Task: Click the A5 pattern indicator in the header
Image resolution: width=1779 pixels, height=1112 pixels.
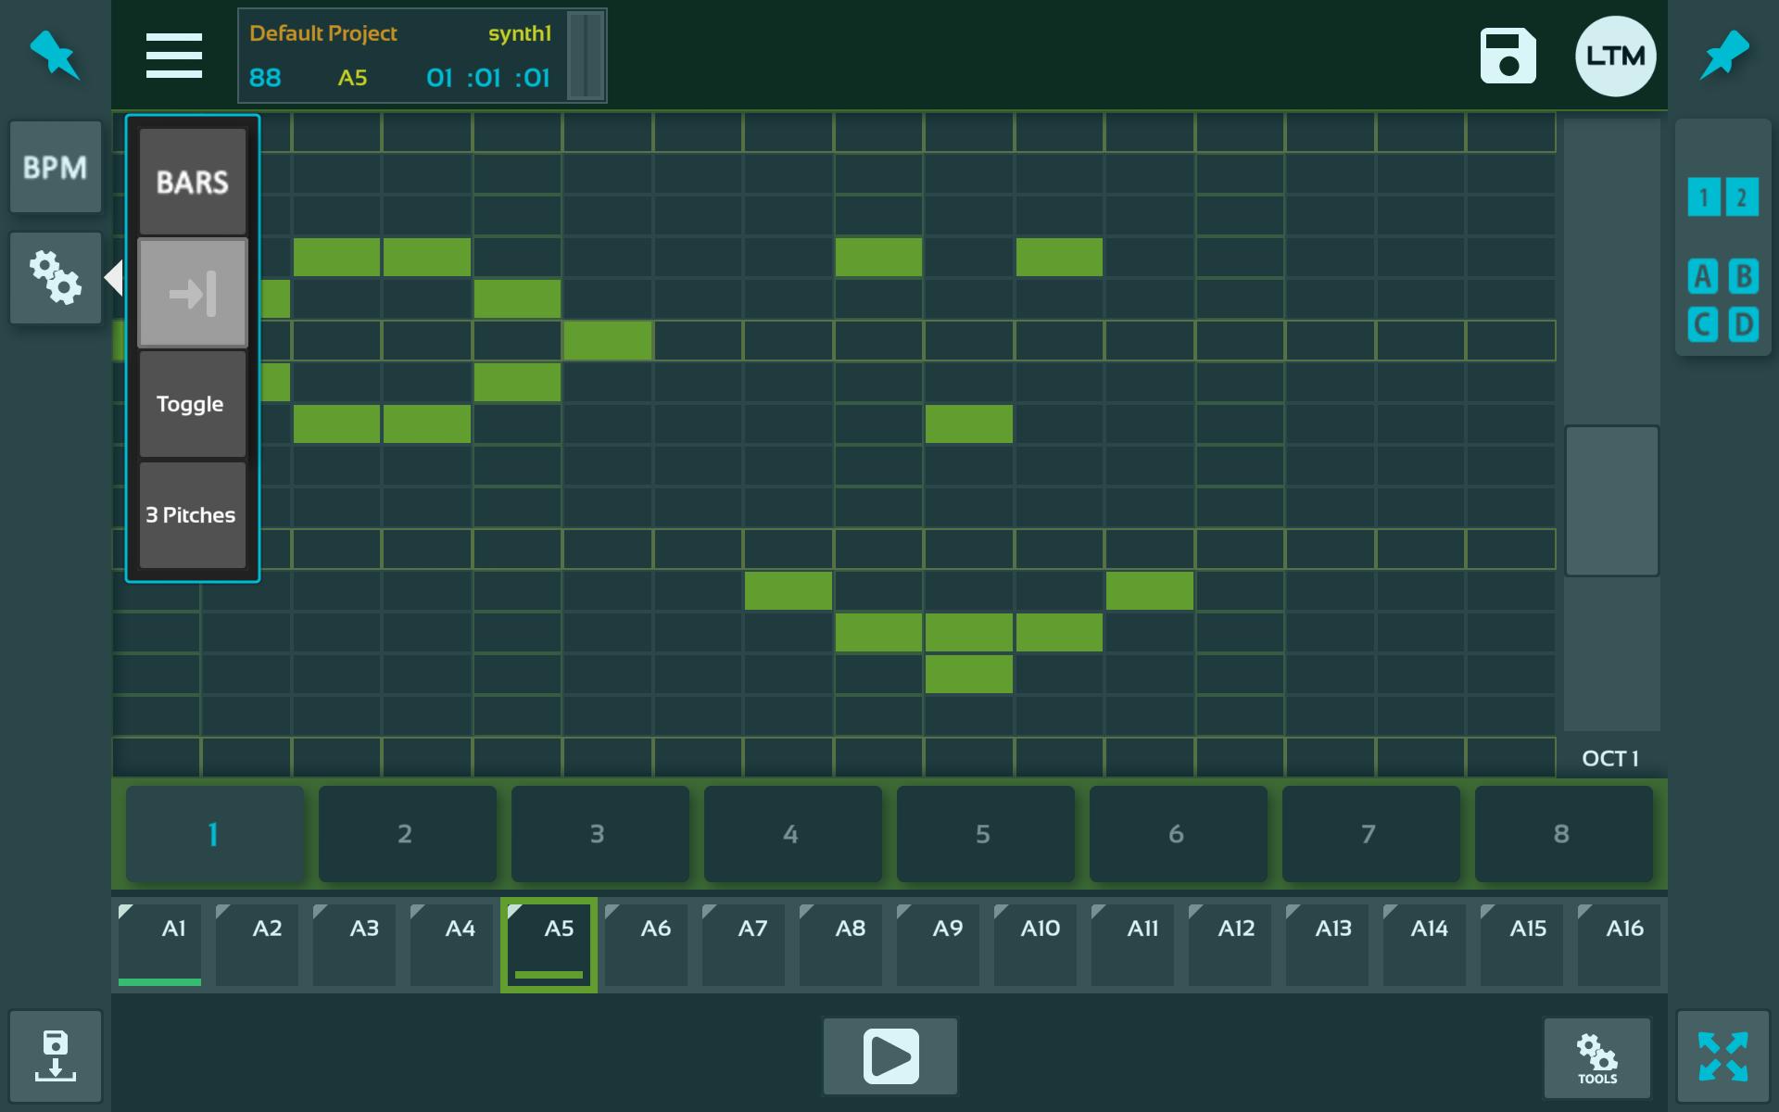Action: pyautogui.click(x=352, y=78)
